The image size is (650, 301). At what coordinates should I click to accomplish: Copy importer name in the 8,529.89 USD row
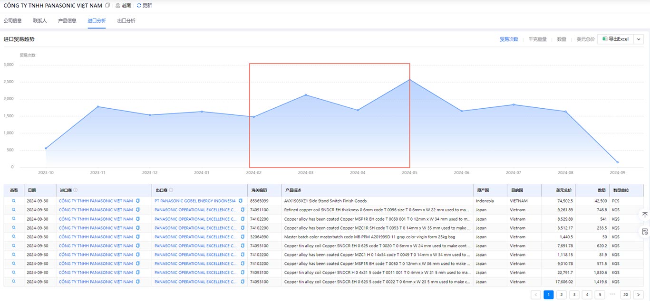138,219
